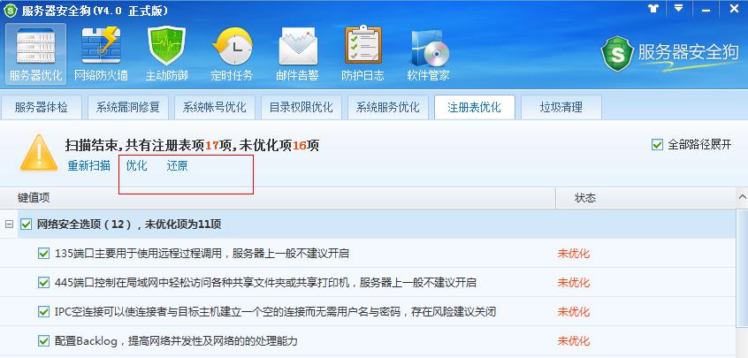Switch to the 服务器体检 tab

pos(41,107)
